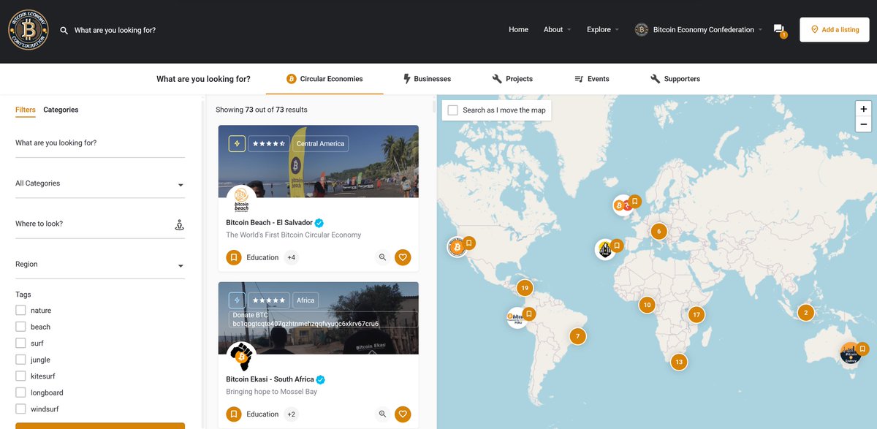Click the Bitcoin Ekasi fist logo
The height and width of the screenshot is (429, 877).
pyautogui.click(x=241, y=357)
